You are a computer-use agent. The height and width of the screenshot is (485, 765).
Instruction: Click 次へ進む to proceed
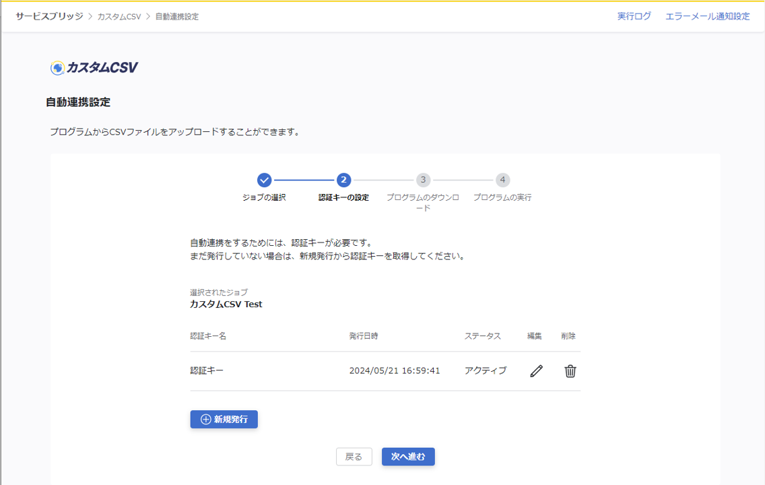click(x=408, y=457)
